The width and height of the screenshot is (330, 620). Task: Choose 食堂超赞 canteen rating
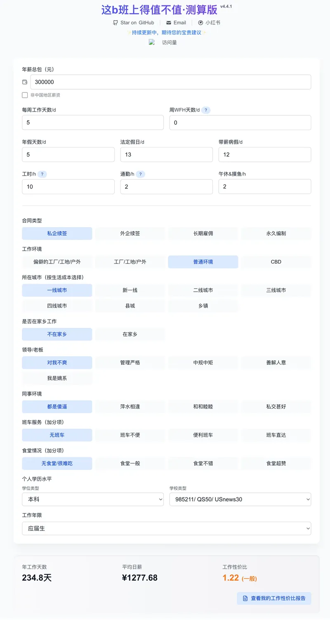click(x=276, y=463)
